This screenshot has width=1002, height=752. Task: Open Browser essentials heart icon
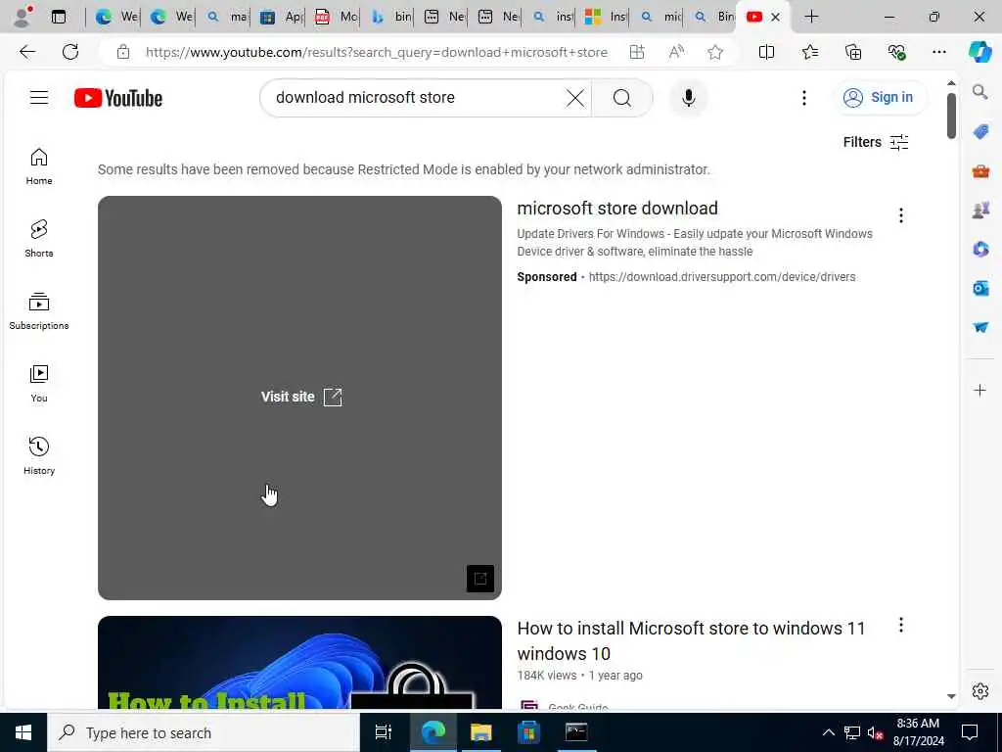tap(896, 53)
